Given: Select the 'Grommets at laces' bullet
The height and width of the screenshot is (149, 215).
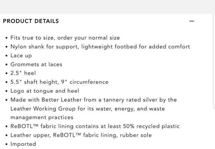Looking at the screenshot, I should [36, 64].
